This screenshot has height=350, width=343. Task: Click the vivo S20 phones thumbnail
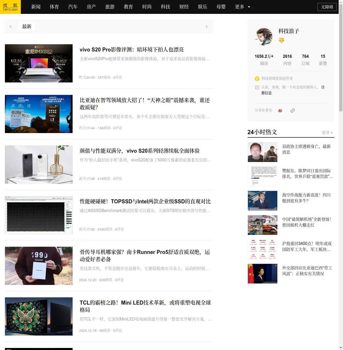39,165
